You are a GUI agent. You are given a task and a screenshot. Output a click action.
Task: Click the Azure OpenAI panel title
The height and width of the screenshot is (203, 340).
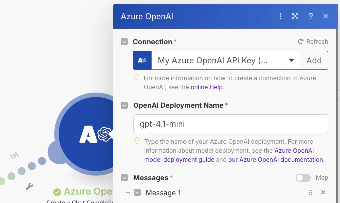[147, 16]
